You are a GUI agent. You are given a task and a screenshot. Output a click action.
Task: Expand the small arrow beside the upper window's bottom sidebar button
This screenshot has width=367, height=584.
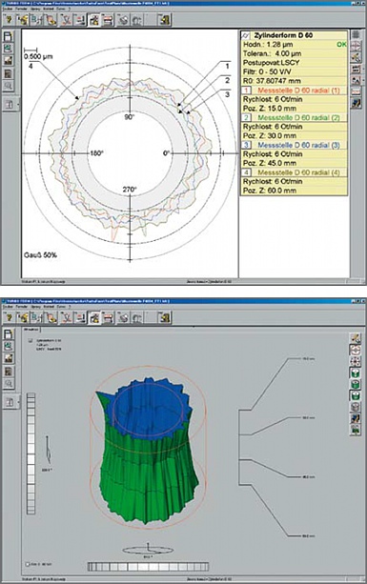point(19,105)
